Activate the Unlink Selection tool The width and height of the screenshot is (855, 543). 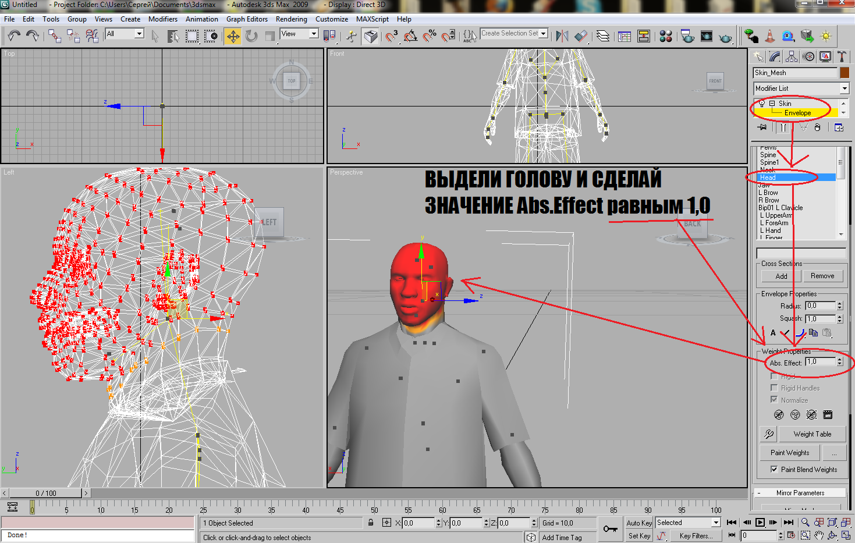click(73, 36)
